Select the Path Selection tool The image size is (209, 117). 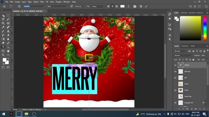point(8,47)
